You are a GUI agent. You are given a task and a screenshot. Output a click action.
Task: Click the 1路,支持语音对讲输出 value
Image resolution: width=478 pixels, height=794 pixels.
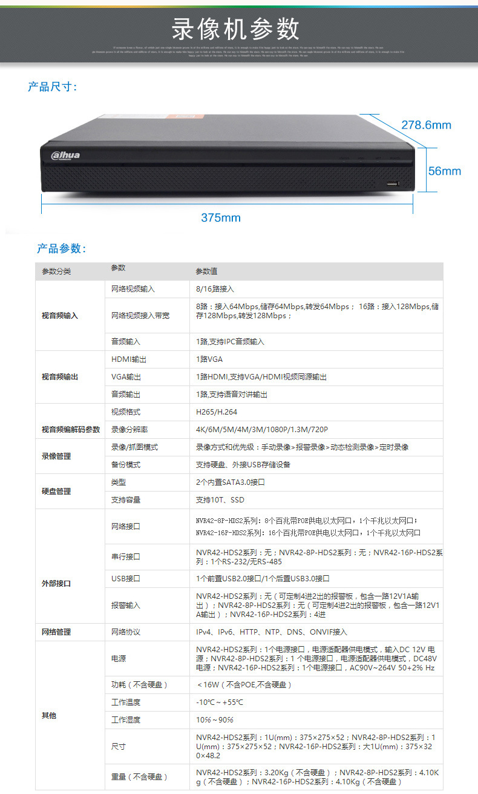[x=232, y=395]
